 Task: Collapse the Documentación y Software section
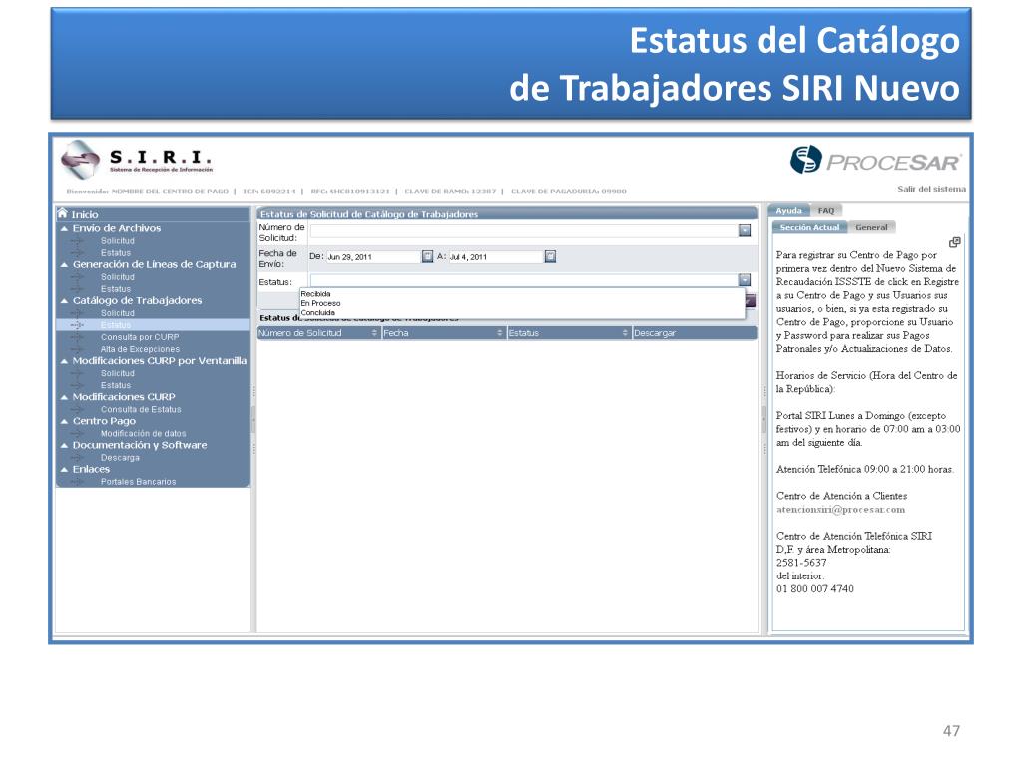[x=64, y=446]
